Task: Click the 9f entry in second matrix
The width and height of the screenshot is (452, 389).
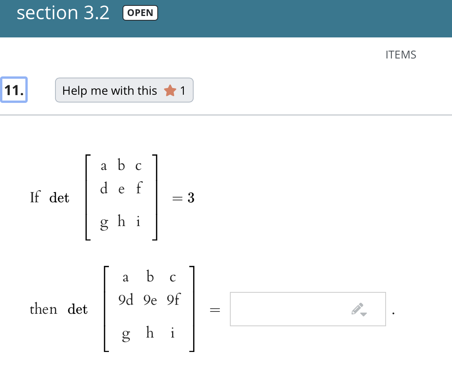Action: [x=173, y=299]
